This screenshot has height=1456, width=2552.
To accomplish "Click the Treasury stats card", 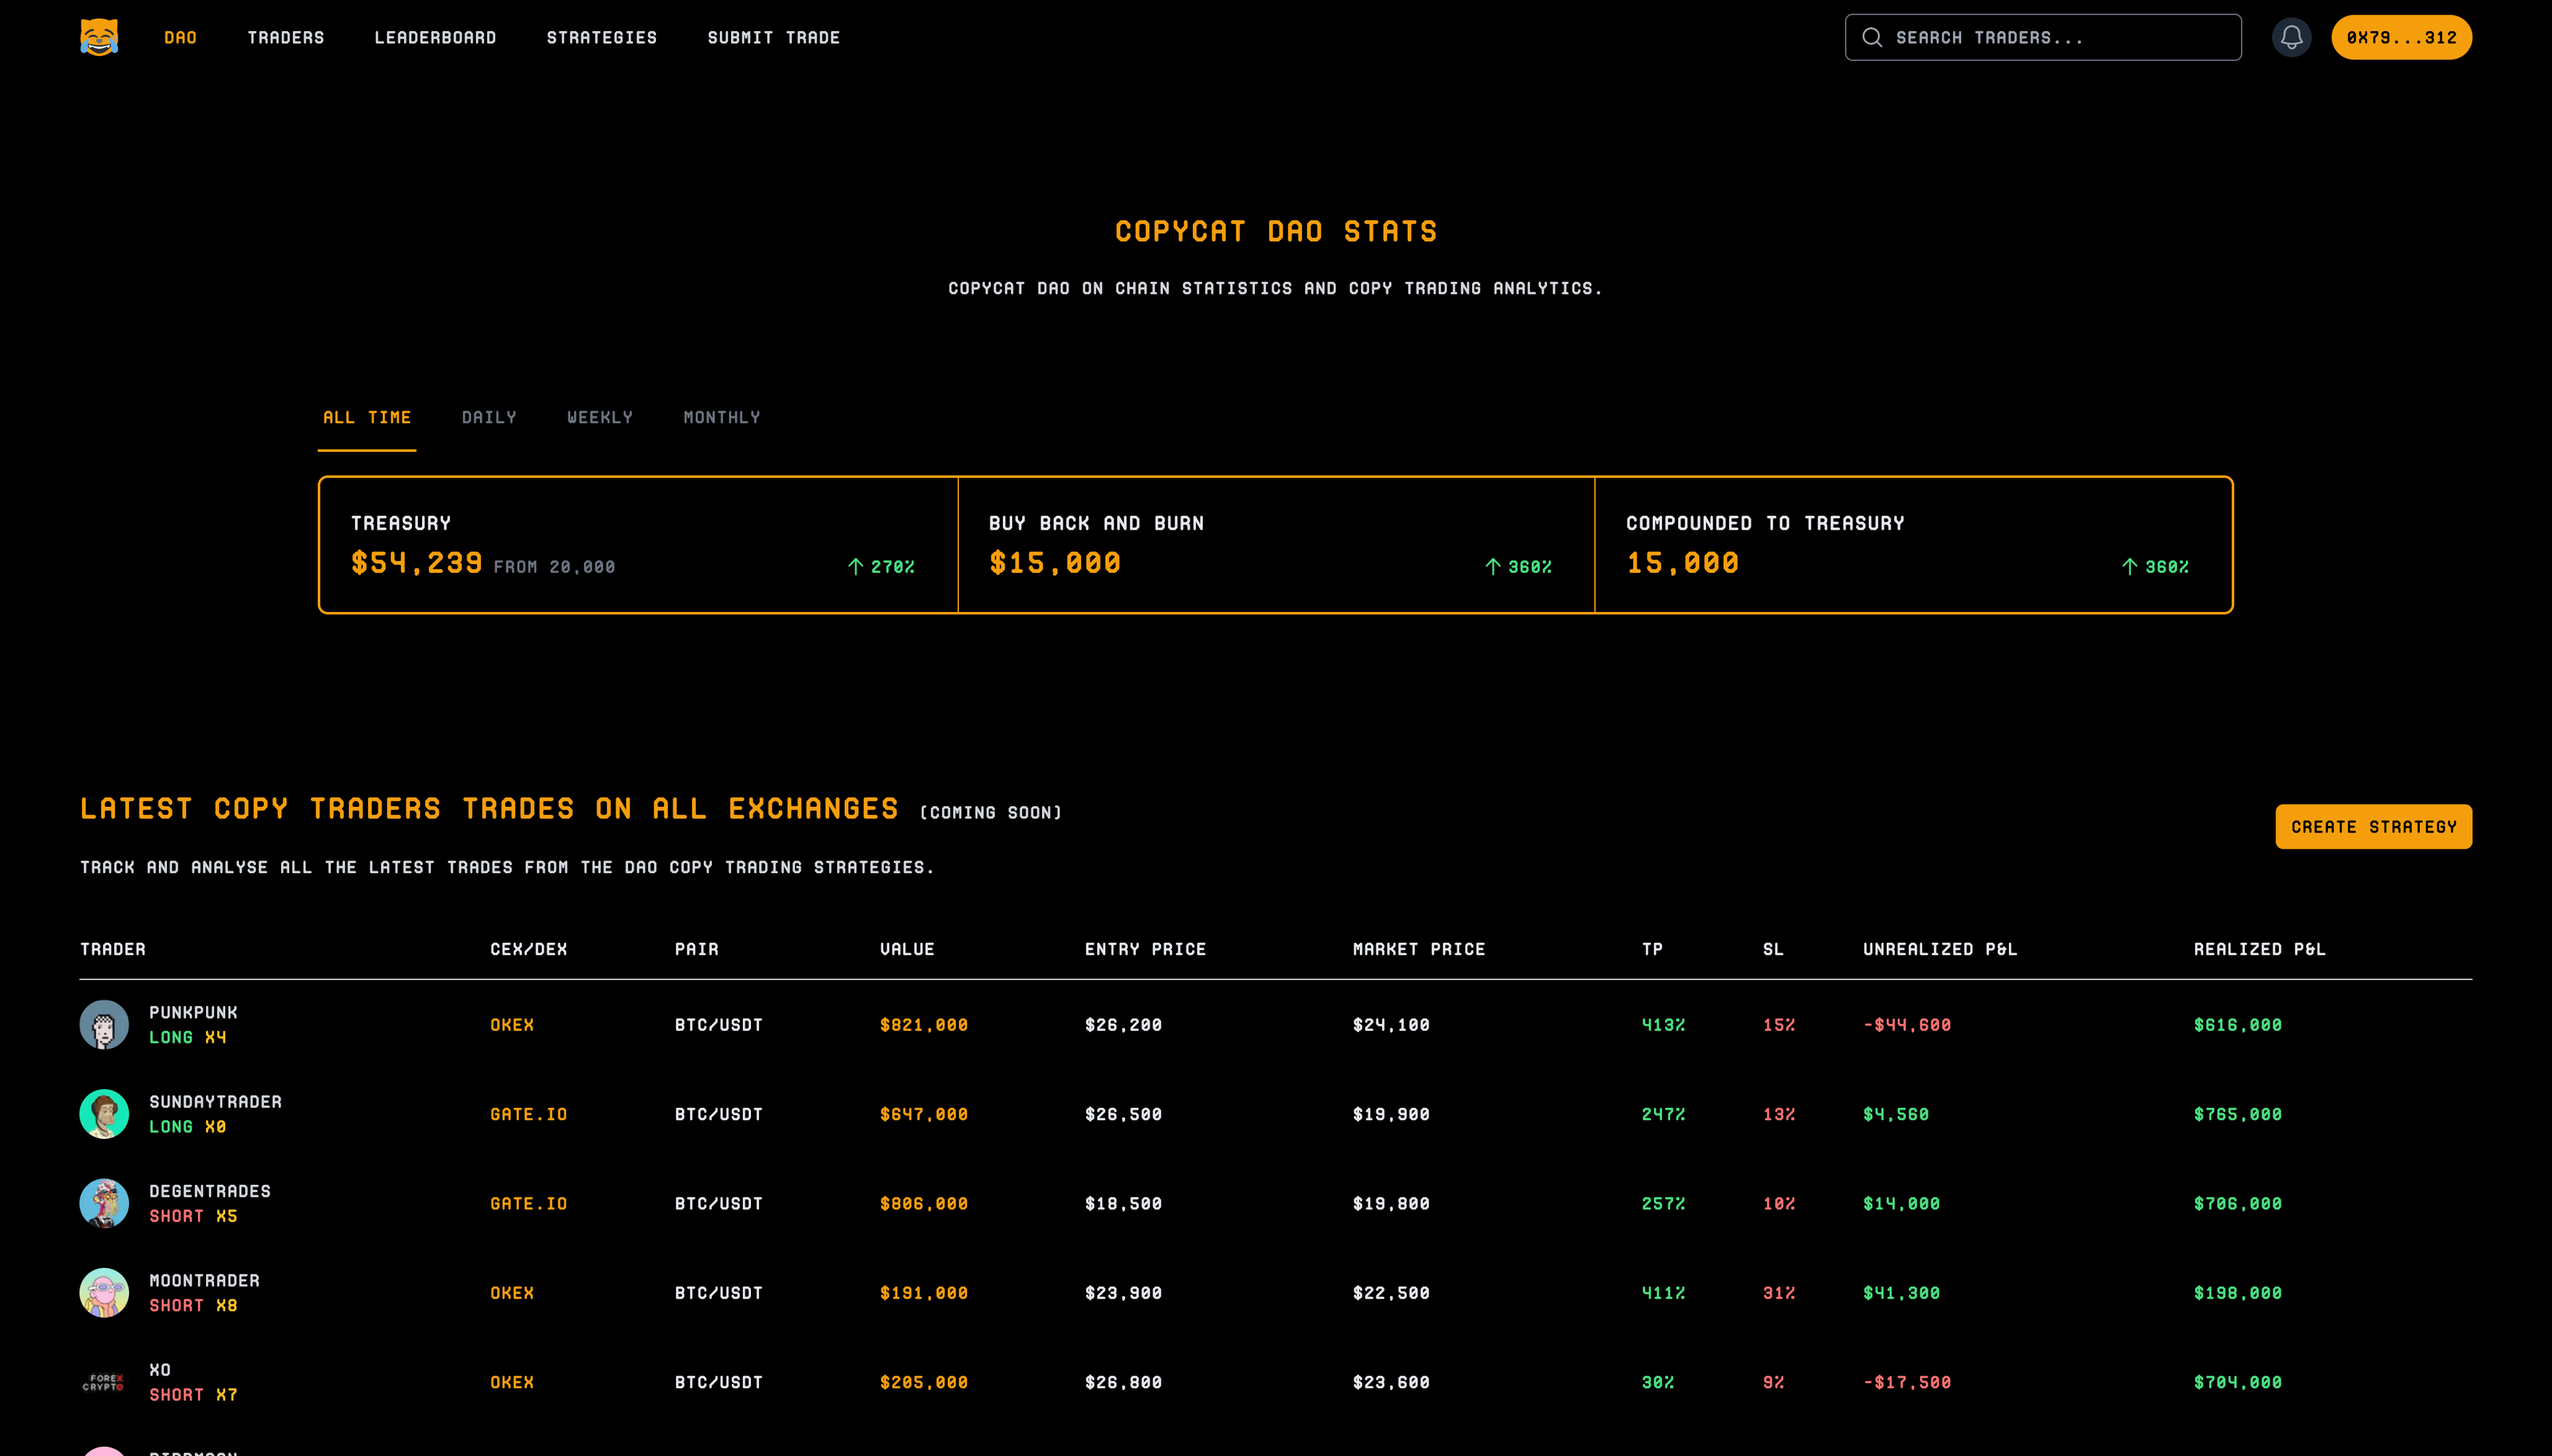I will point(638,544).
